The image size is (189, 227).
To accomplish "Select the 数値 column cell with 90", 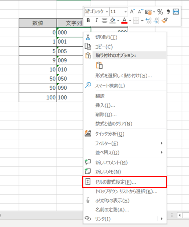I will (x=38, y=88).
